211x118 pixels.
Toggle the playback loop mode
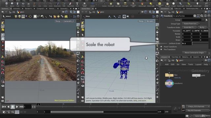13,112
